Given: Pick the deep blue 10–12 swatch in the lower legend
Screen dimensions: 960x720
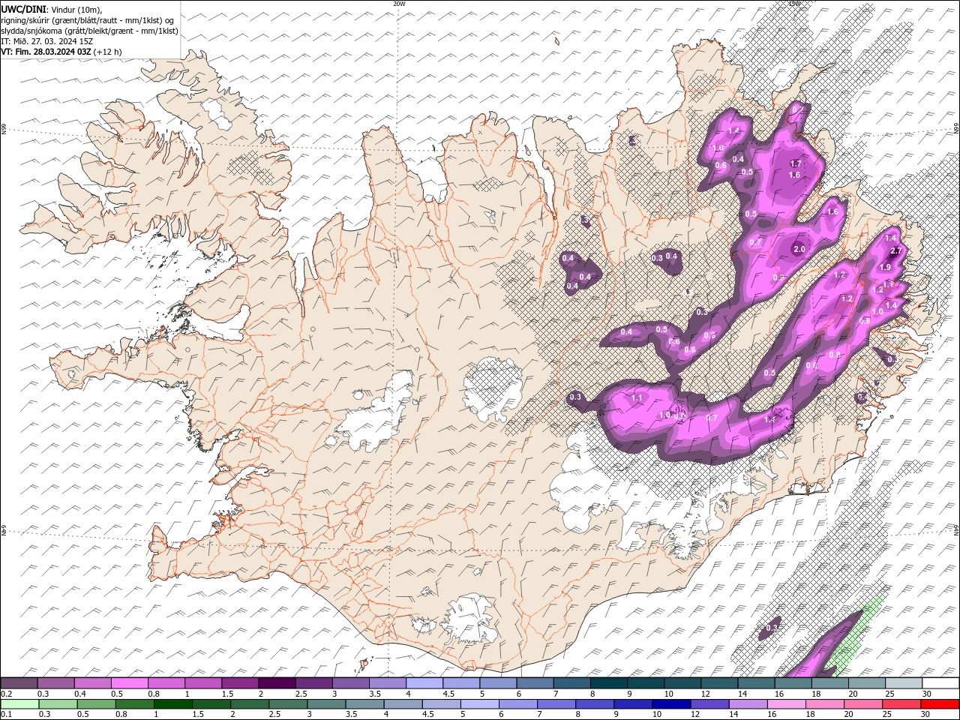Looking at the screenshot, I should (x=671, y=704).
